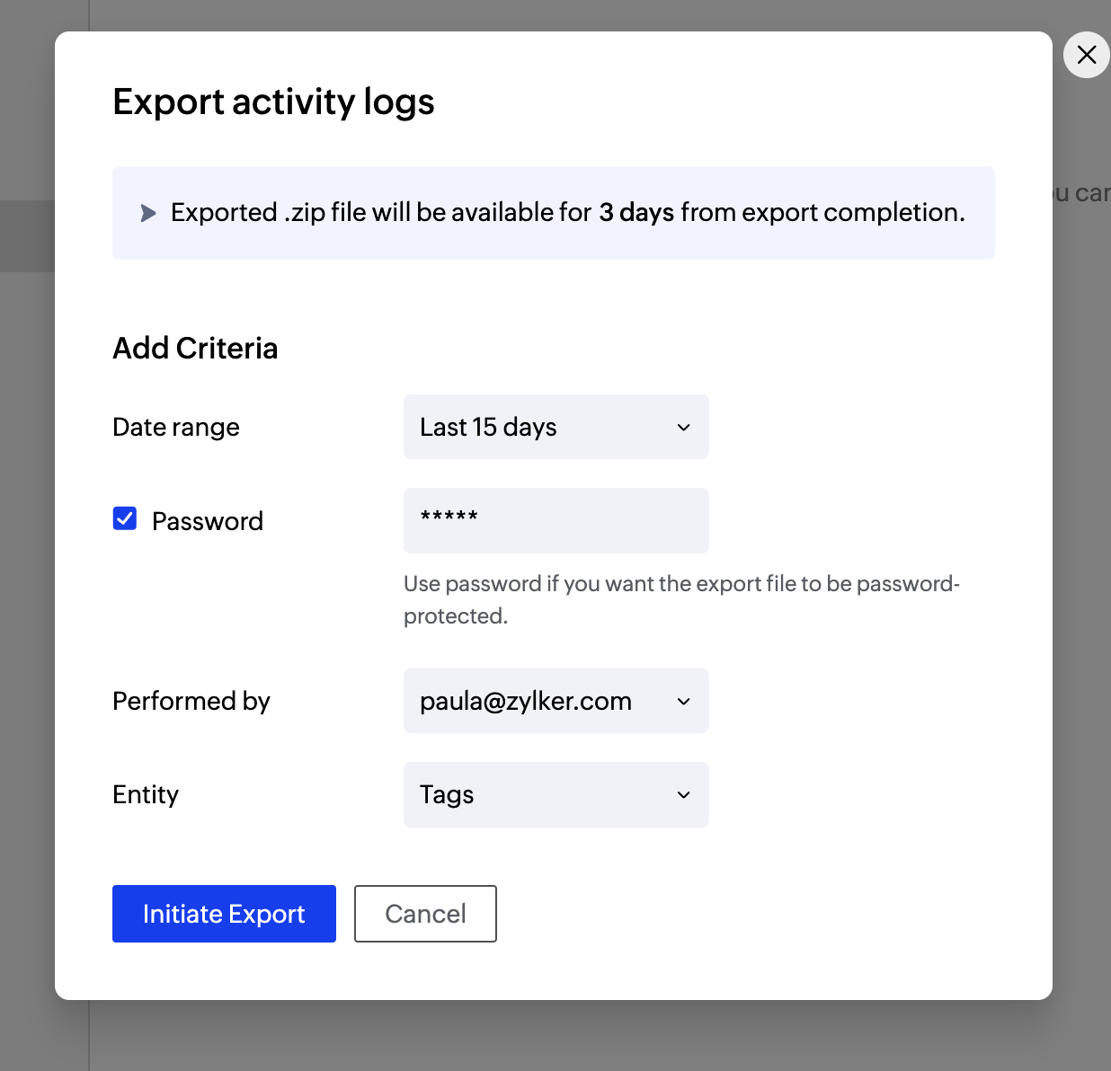Uncheck the Password checkbox

tap(125, 518)
